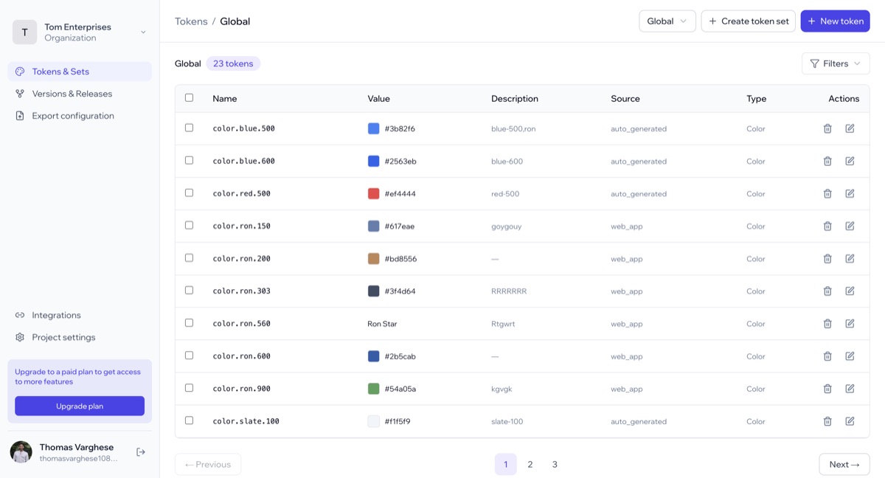Check the color.ron.200 row checkbox

(189, 257)
